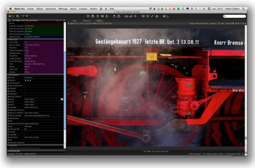255x168 pixels.
Task: Click the filename caption under the photo
Action: click(x=156, y=151)
